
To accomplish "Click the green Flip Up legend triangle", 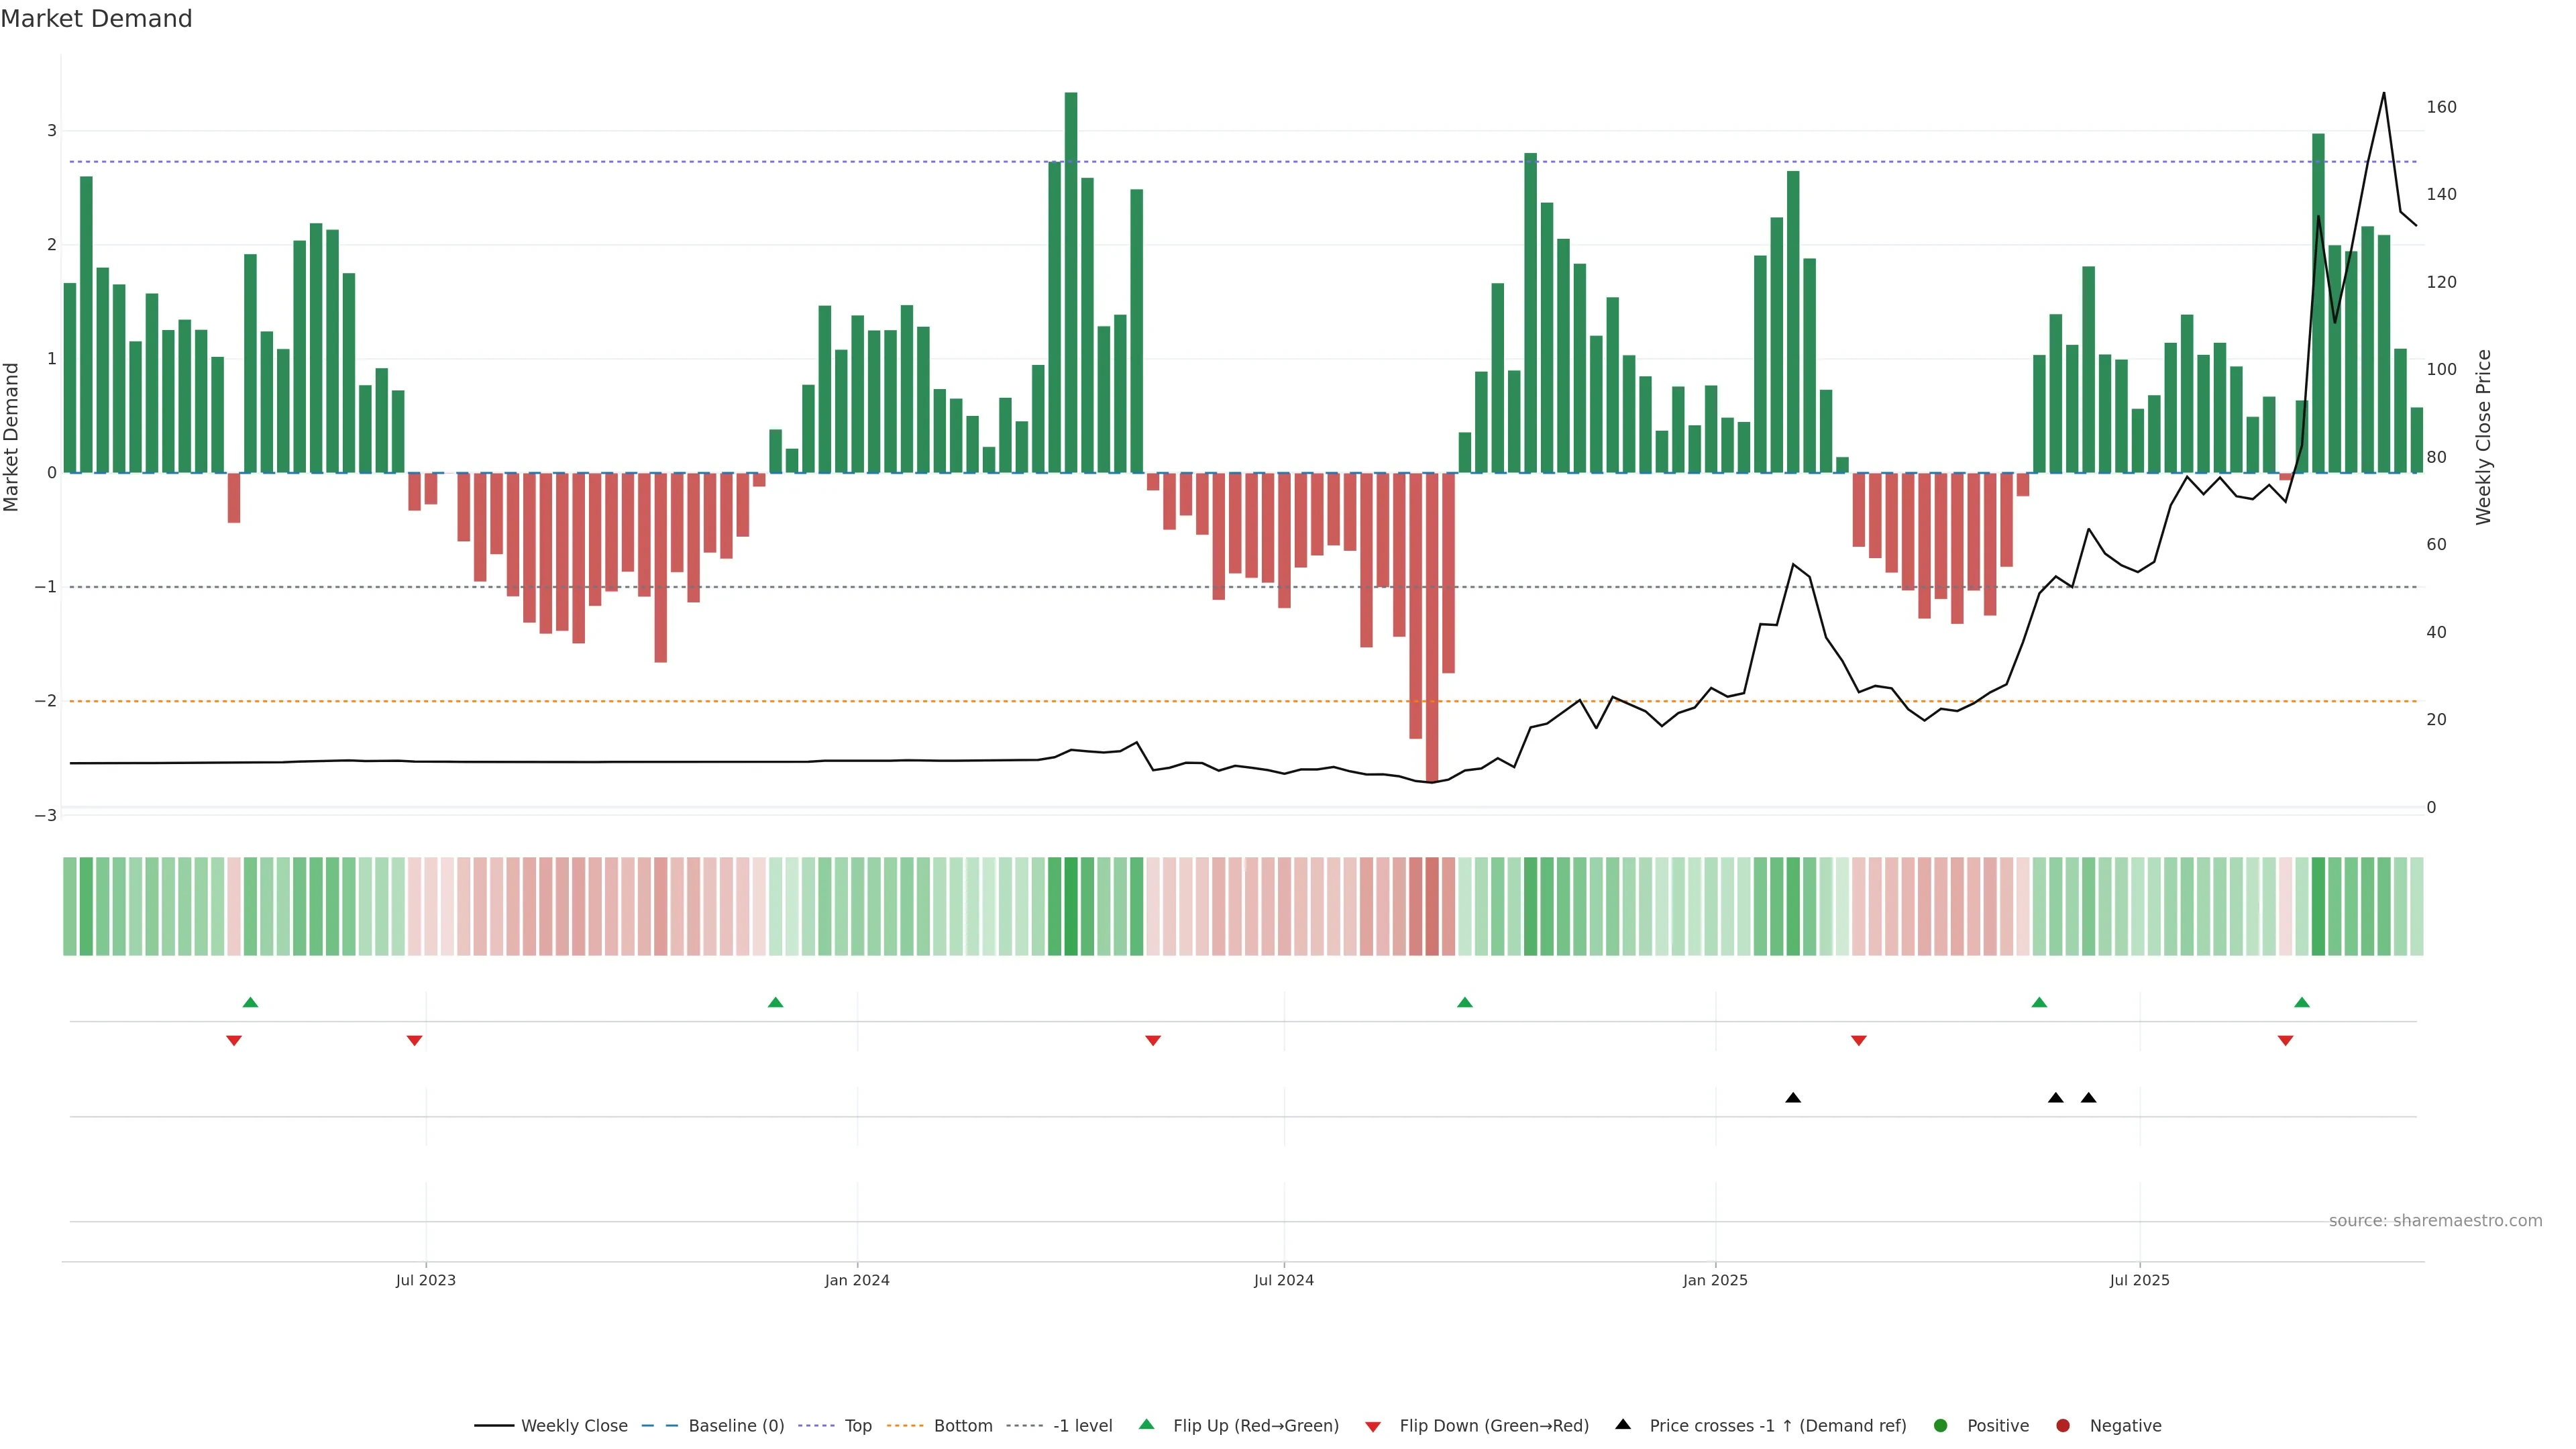I will (x=1146, y=1424).
